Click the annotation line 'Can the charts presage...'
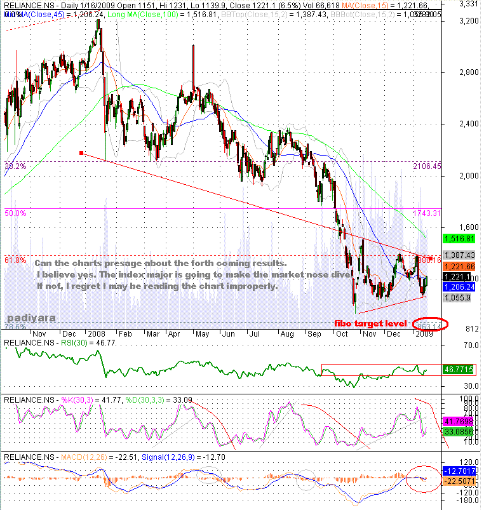 (x=161, y=263)
